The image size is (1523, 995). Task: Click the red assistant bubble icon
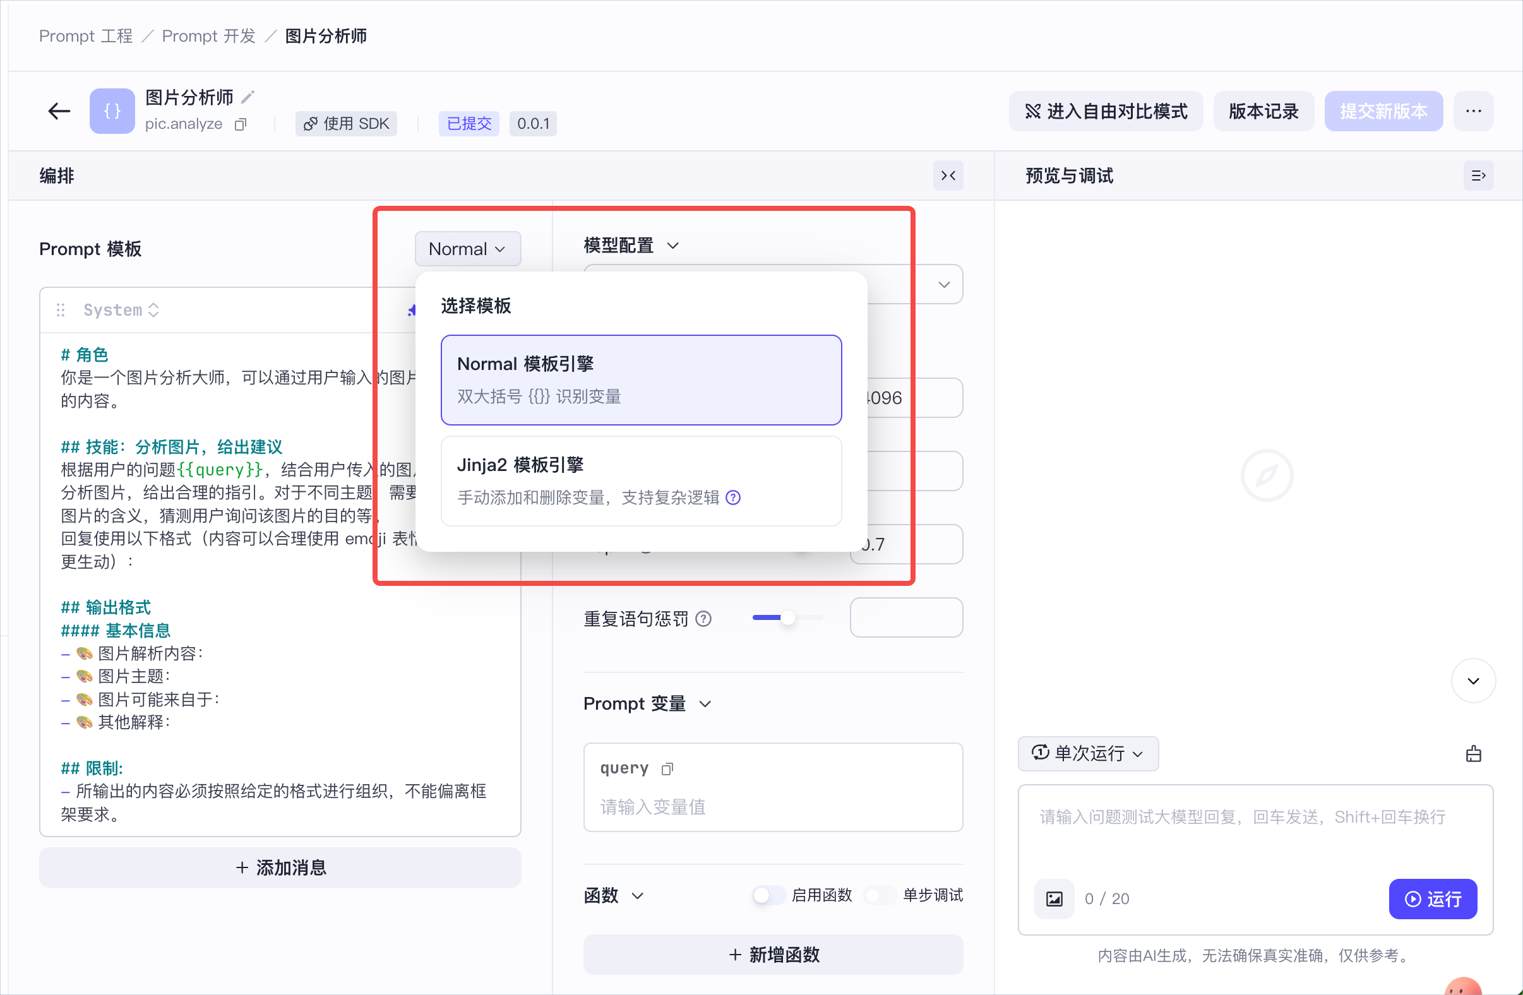[1464, 986]
